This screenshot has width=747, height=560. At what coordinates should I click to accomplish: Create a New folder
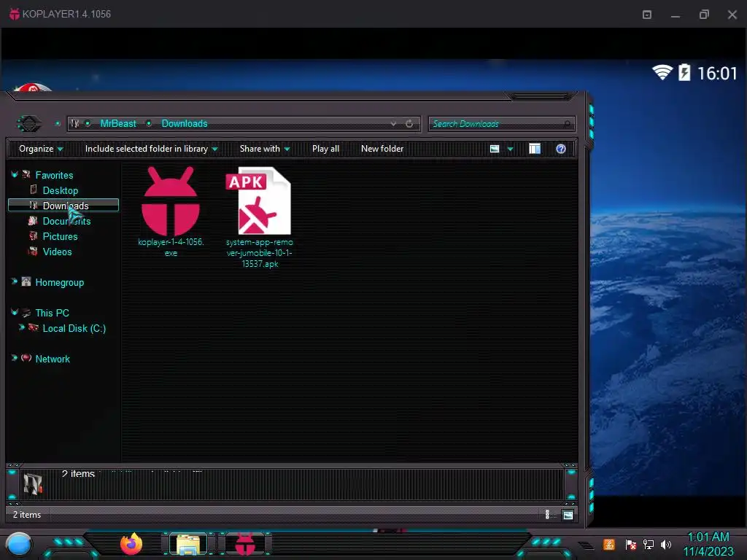coord(382,149)
